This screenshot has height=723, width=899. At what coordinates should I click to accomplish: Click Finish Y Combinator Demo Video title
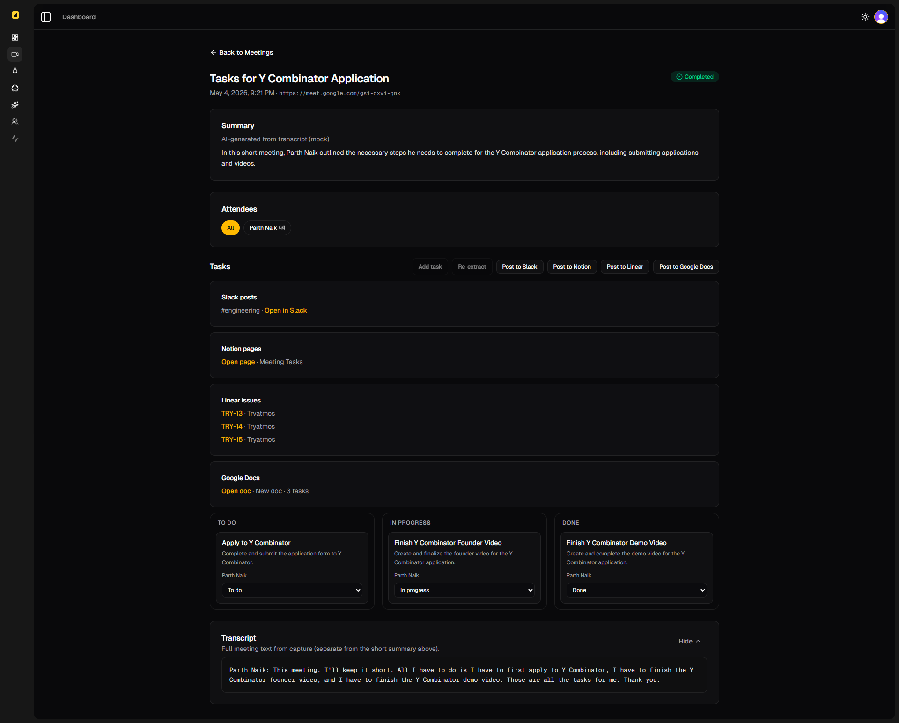[x=616, y=543]
